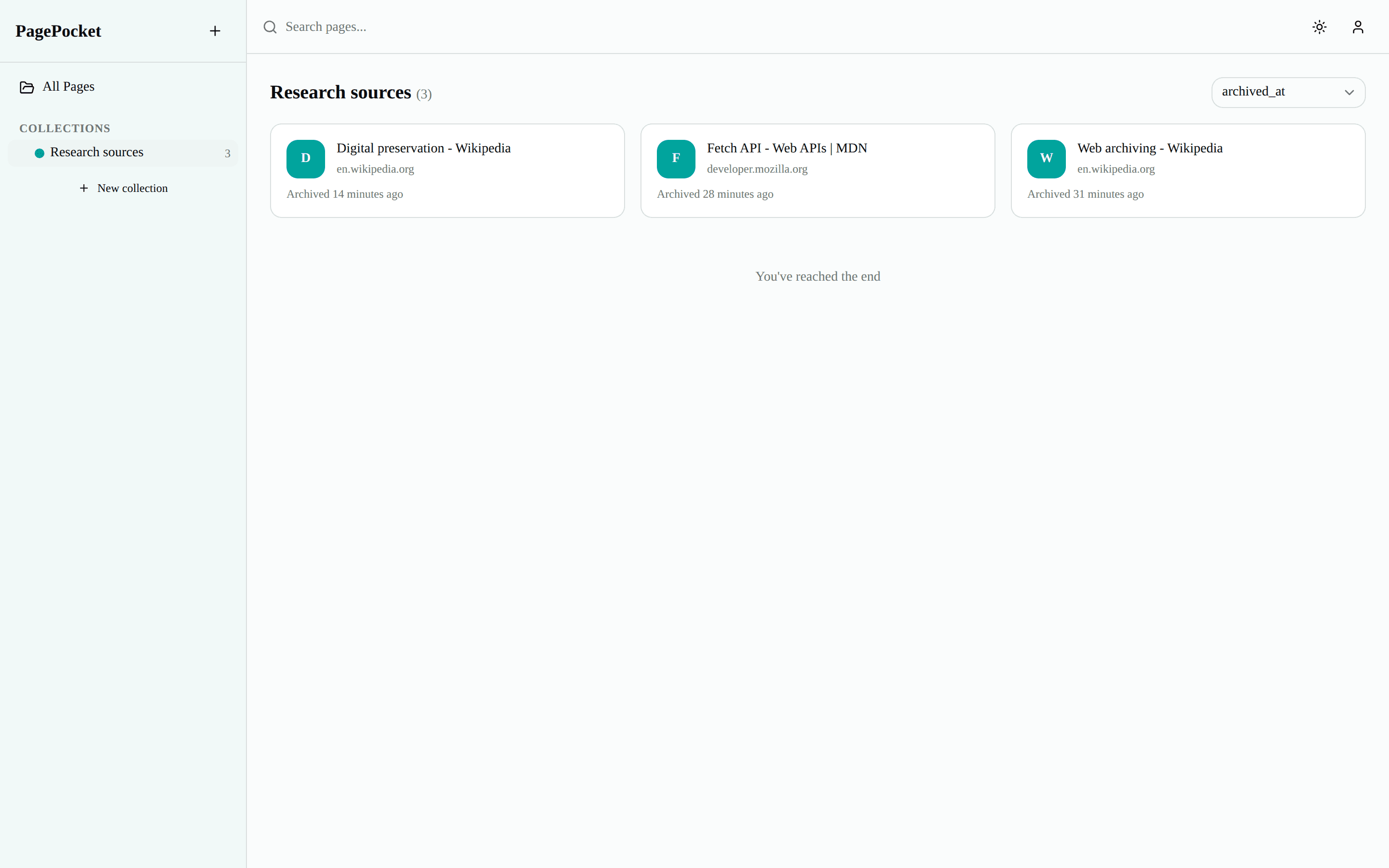Click en.wikipedia.org under Web archiving
The image size is (1389, 868).
click(1116, 169)
